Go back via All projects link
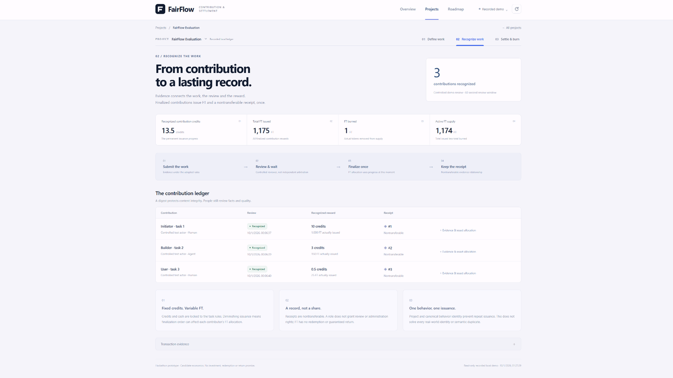The width and height of the screenshot is (673, 378). click(x=512, y=28)
